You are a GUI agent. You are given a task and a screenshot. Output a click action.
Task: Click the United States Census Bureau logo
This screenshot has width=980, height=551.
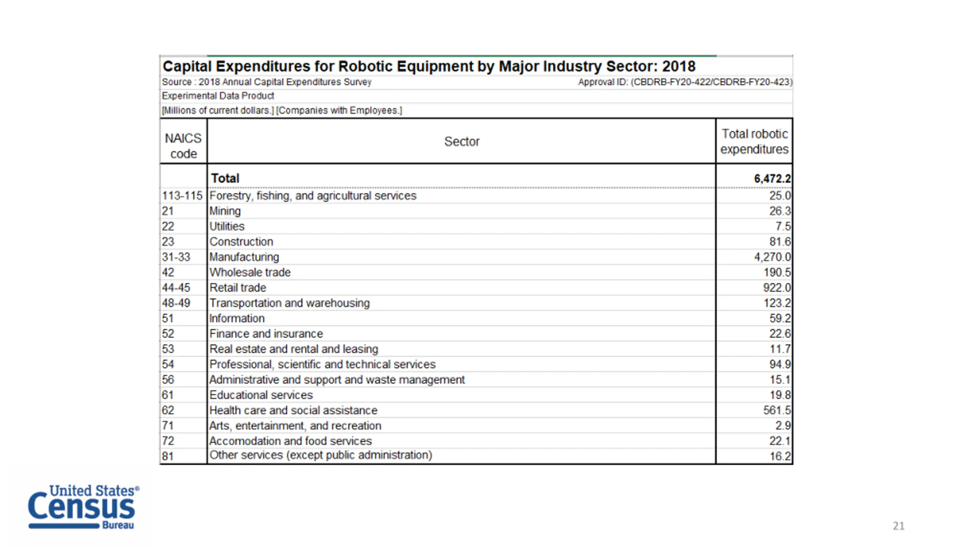point(83,507)
